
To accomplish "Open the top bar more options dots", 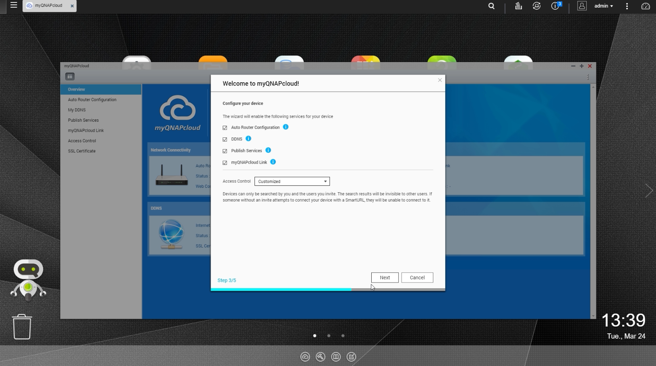I will [x=627, y=6].
